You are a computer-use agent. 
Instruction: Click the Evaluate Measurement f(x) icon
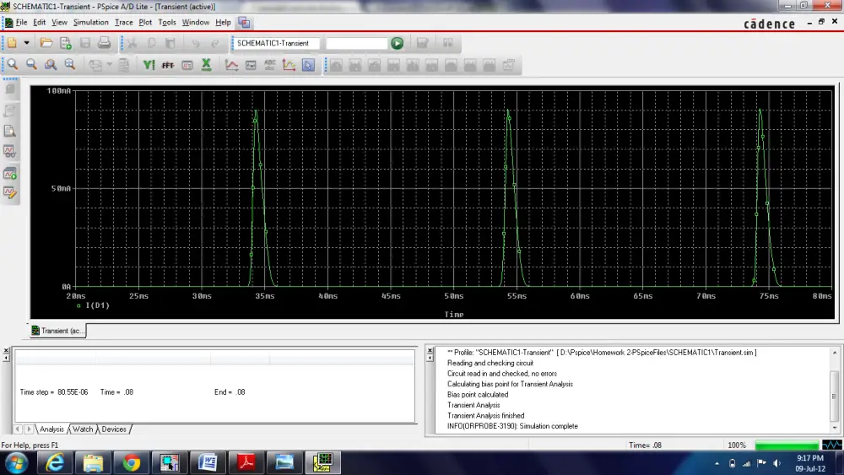pos(251,65)
